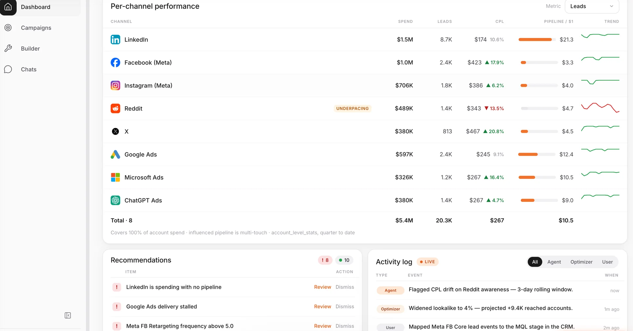This screenshot has width=633, height=331.
Task: Click the Chats speech bubble icon
Action: pyautogui.click(x=8, y=69)
